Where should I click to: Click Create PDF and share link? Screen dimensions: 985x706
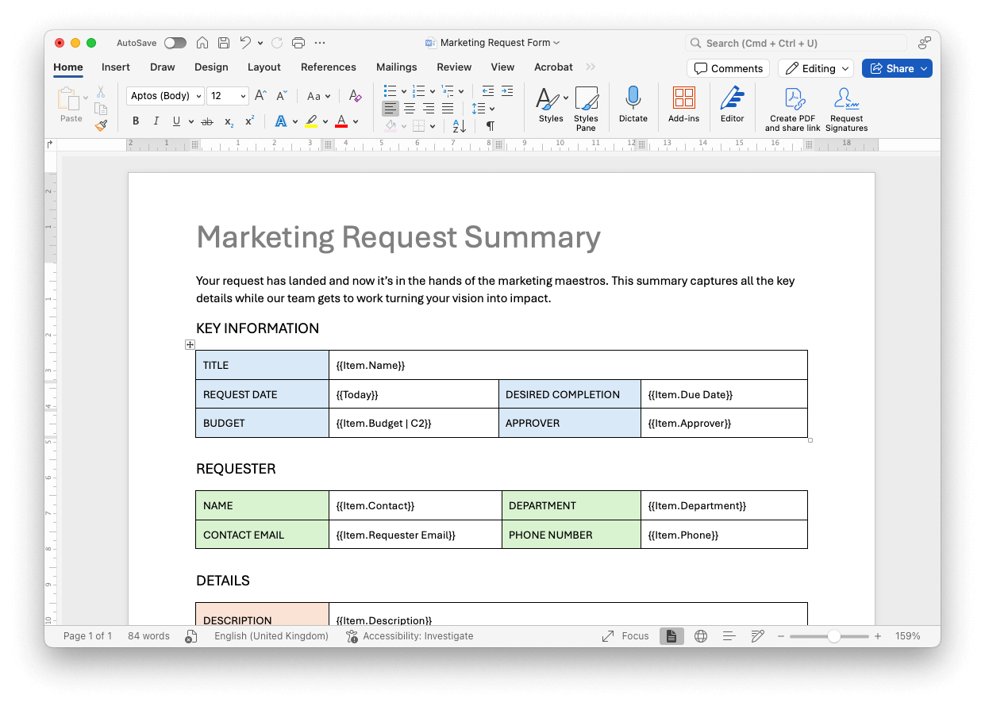[793, 109]
